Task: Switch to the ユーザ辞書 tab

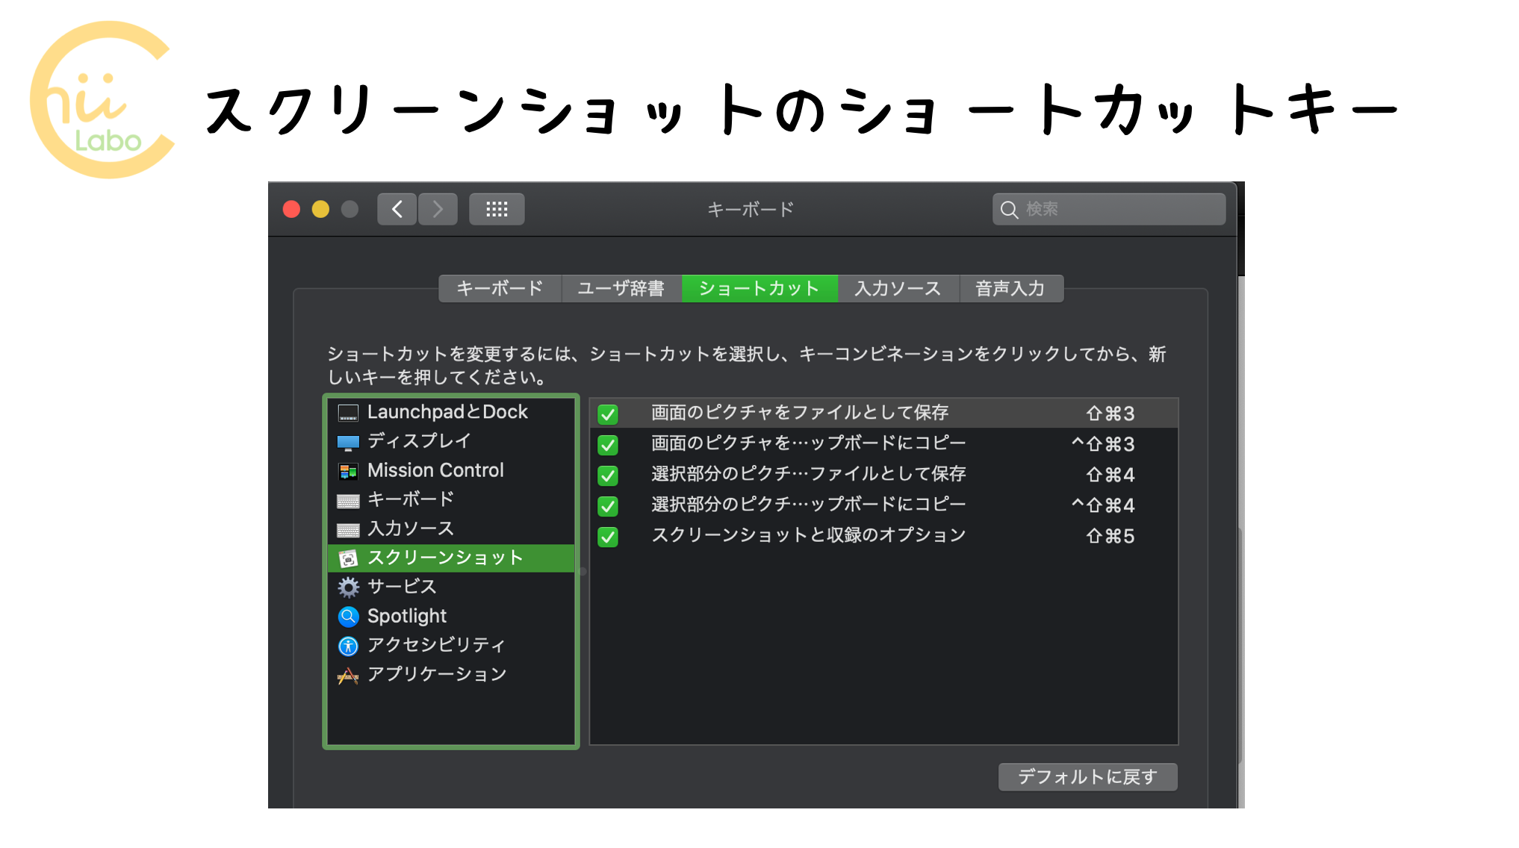Action: click(x=621, y=288)
